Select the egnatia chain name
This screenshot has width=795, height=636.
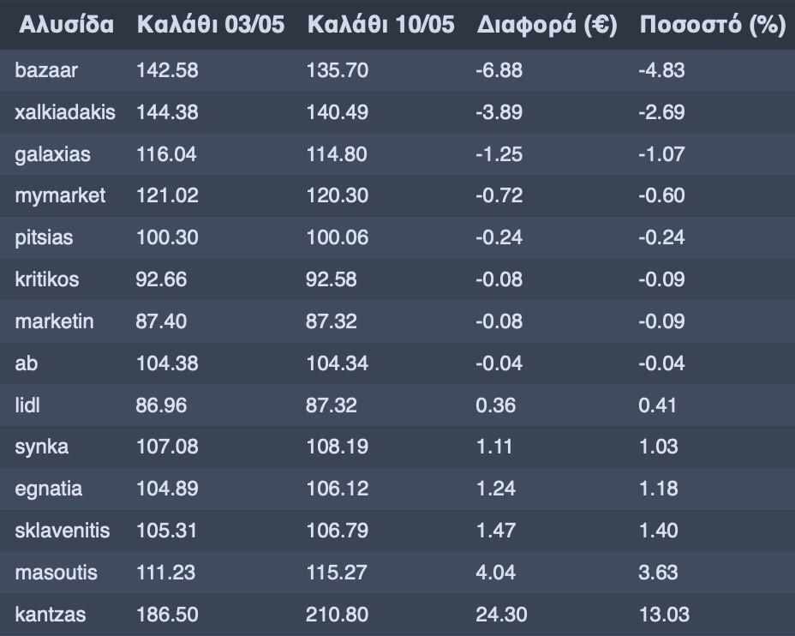pos(49,489)
